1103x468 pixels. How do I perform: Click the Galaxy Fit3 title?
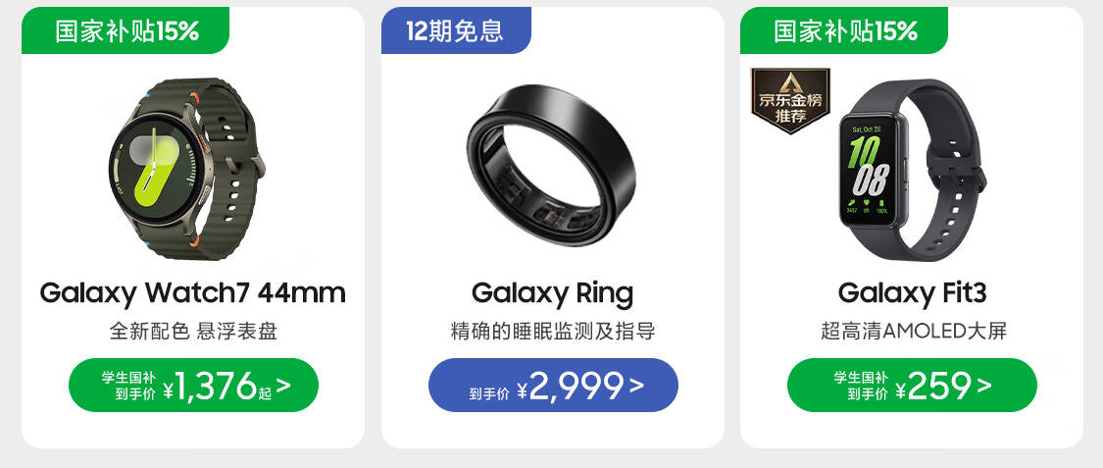tap(912, 292)
